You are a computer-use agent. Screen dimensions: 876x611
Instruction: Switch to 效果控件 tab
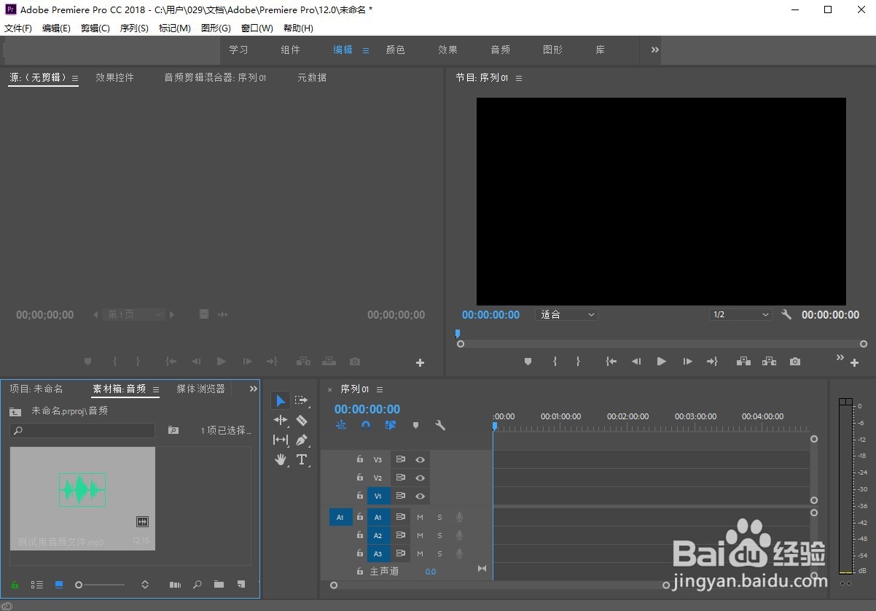coord(115,77)
